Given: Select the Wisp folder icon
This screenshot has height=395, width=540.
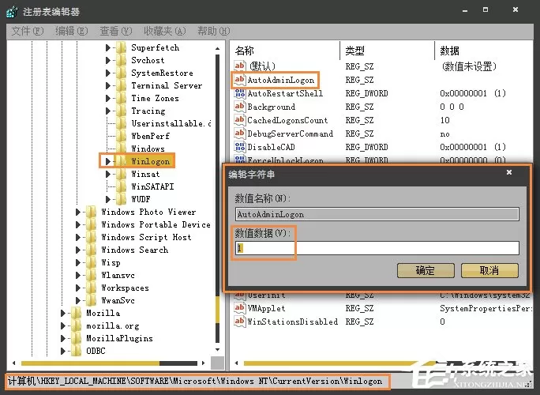Looking at the screenshot, I should tap(91, 262).
